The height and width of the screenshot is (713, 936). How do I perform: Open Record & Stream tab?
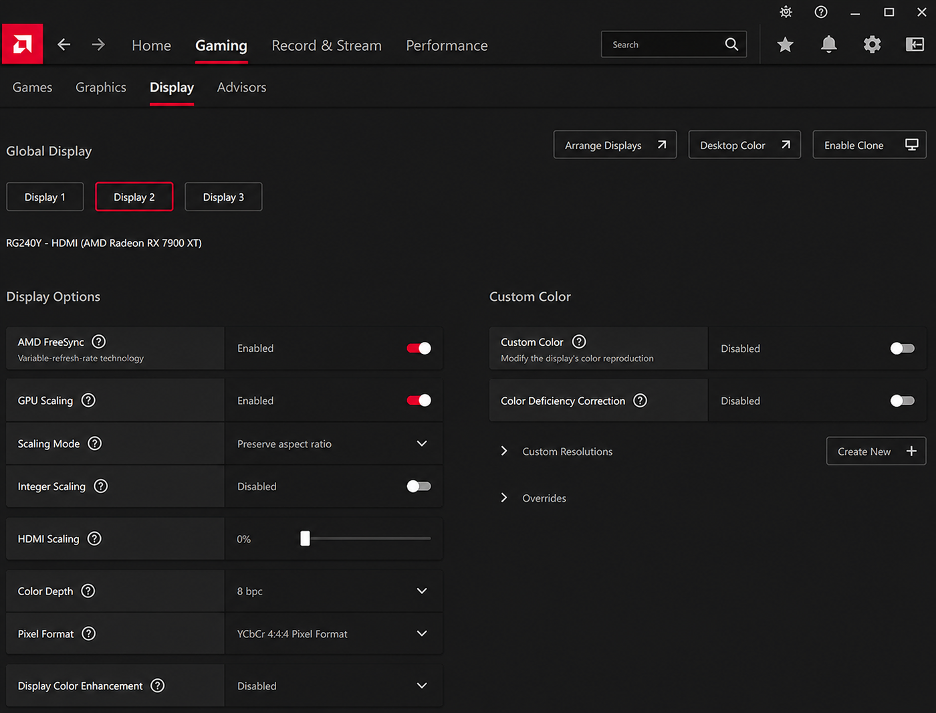pos(327,45)
